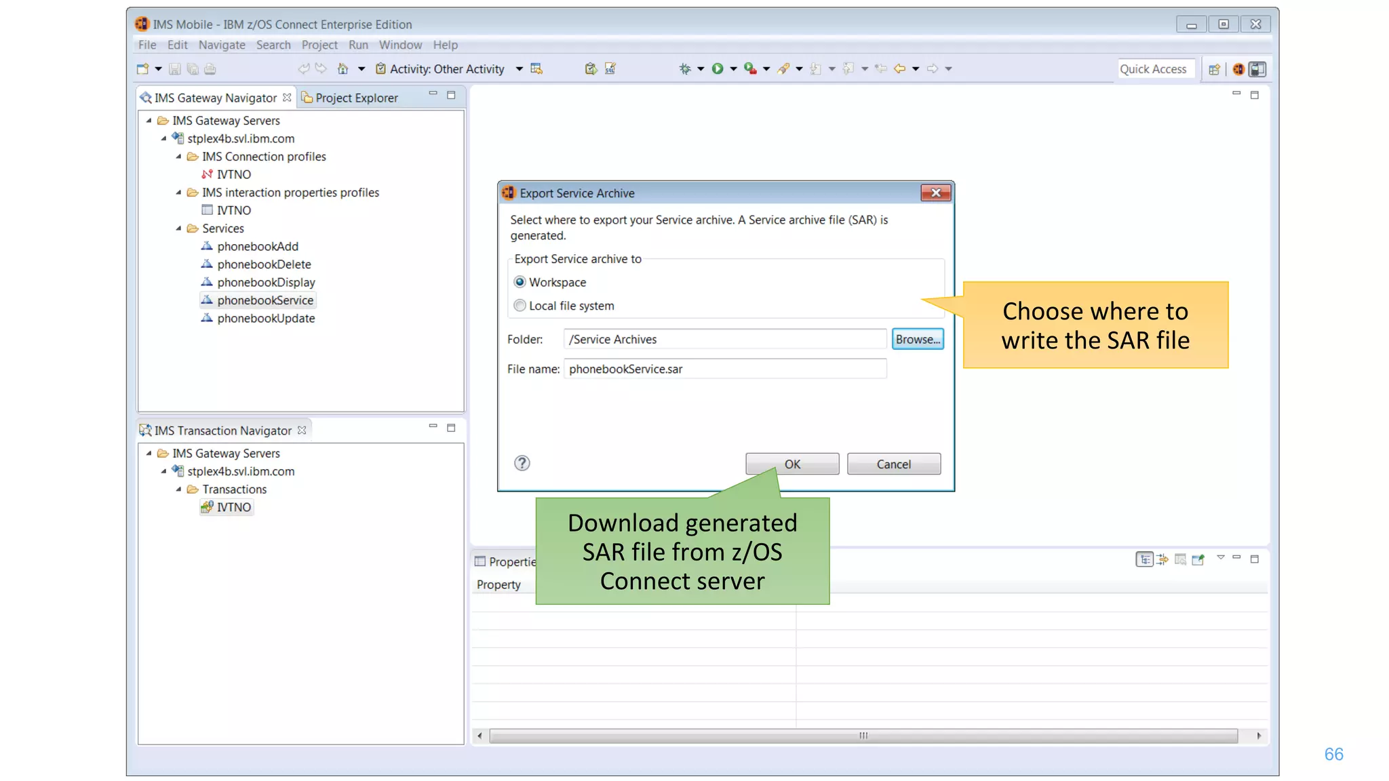Click the scrollbar right arrow in Properties

click(1259, 736)
